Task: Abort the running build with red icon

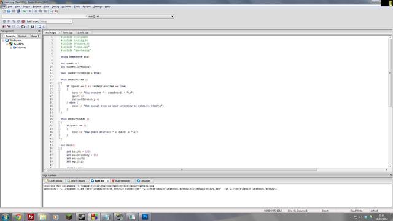Action: 23,21
